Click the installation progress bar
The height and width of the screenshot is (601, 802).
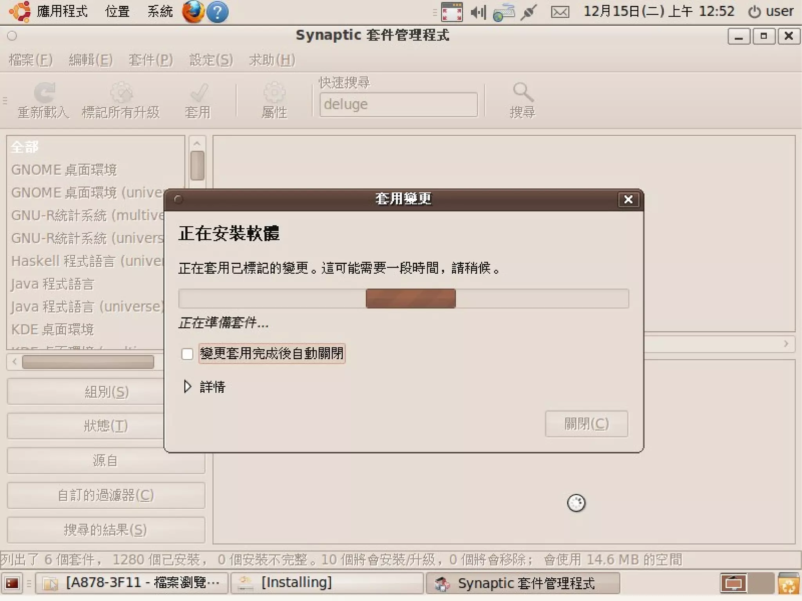(x=404, y=299)
